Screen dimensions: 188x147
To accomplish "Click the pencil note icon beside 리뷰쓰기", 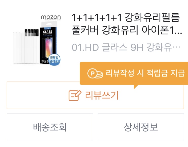I will [x=75, y=96].
